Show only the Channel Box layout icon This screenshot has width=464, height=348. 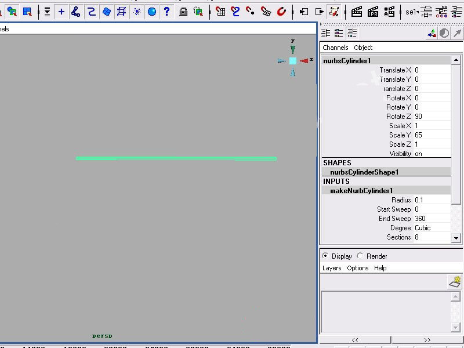[326, 33]
